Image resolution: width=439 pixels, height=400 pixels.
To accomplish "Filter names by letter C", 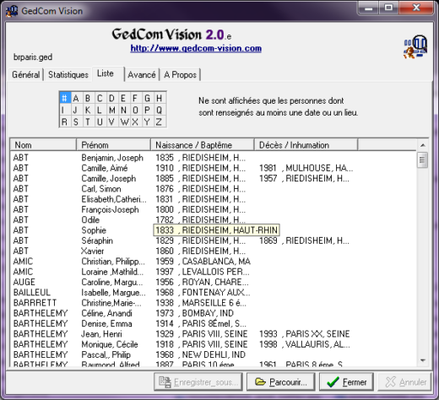I will coord(100,98).
